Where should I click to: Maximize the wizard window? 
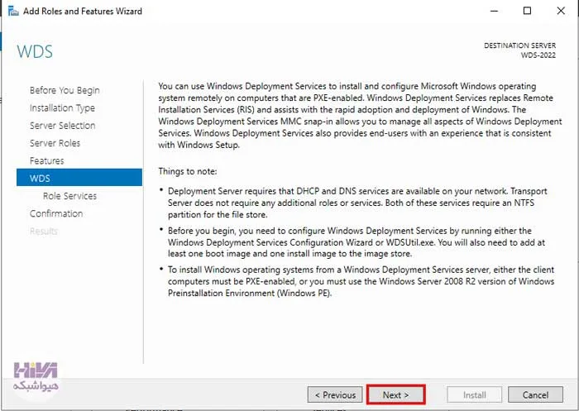[x=528, y=11]
